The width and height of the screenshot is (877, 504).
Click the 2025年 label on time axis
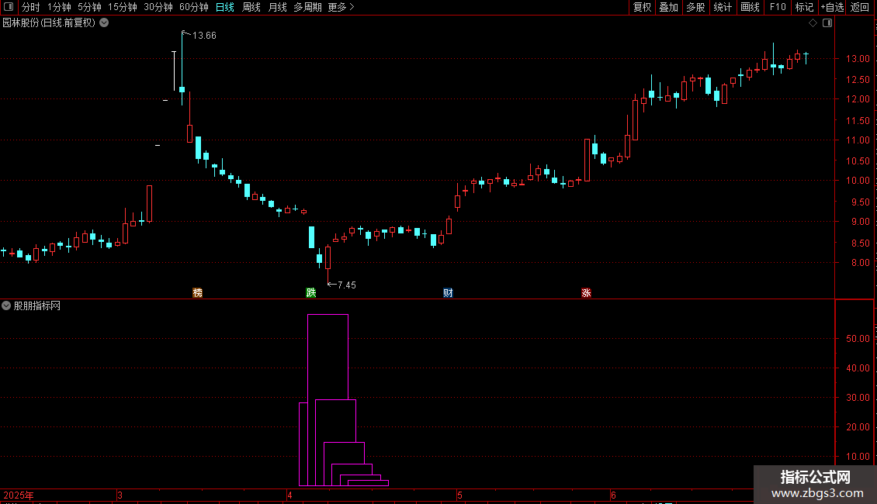19,495
